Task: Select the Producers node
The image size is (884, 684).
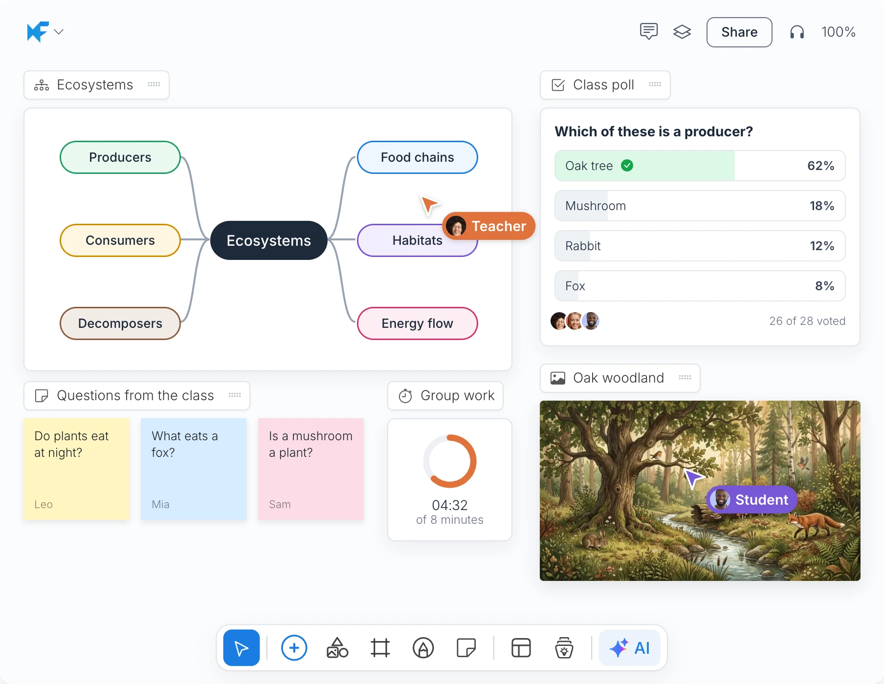Action: click(120, 157)
